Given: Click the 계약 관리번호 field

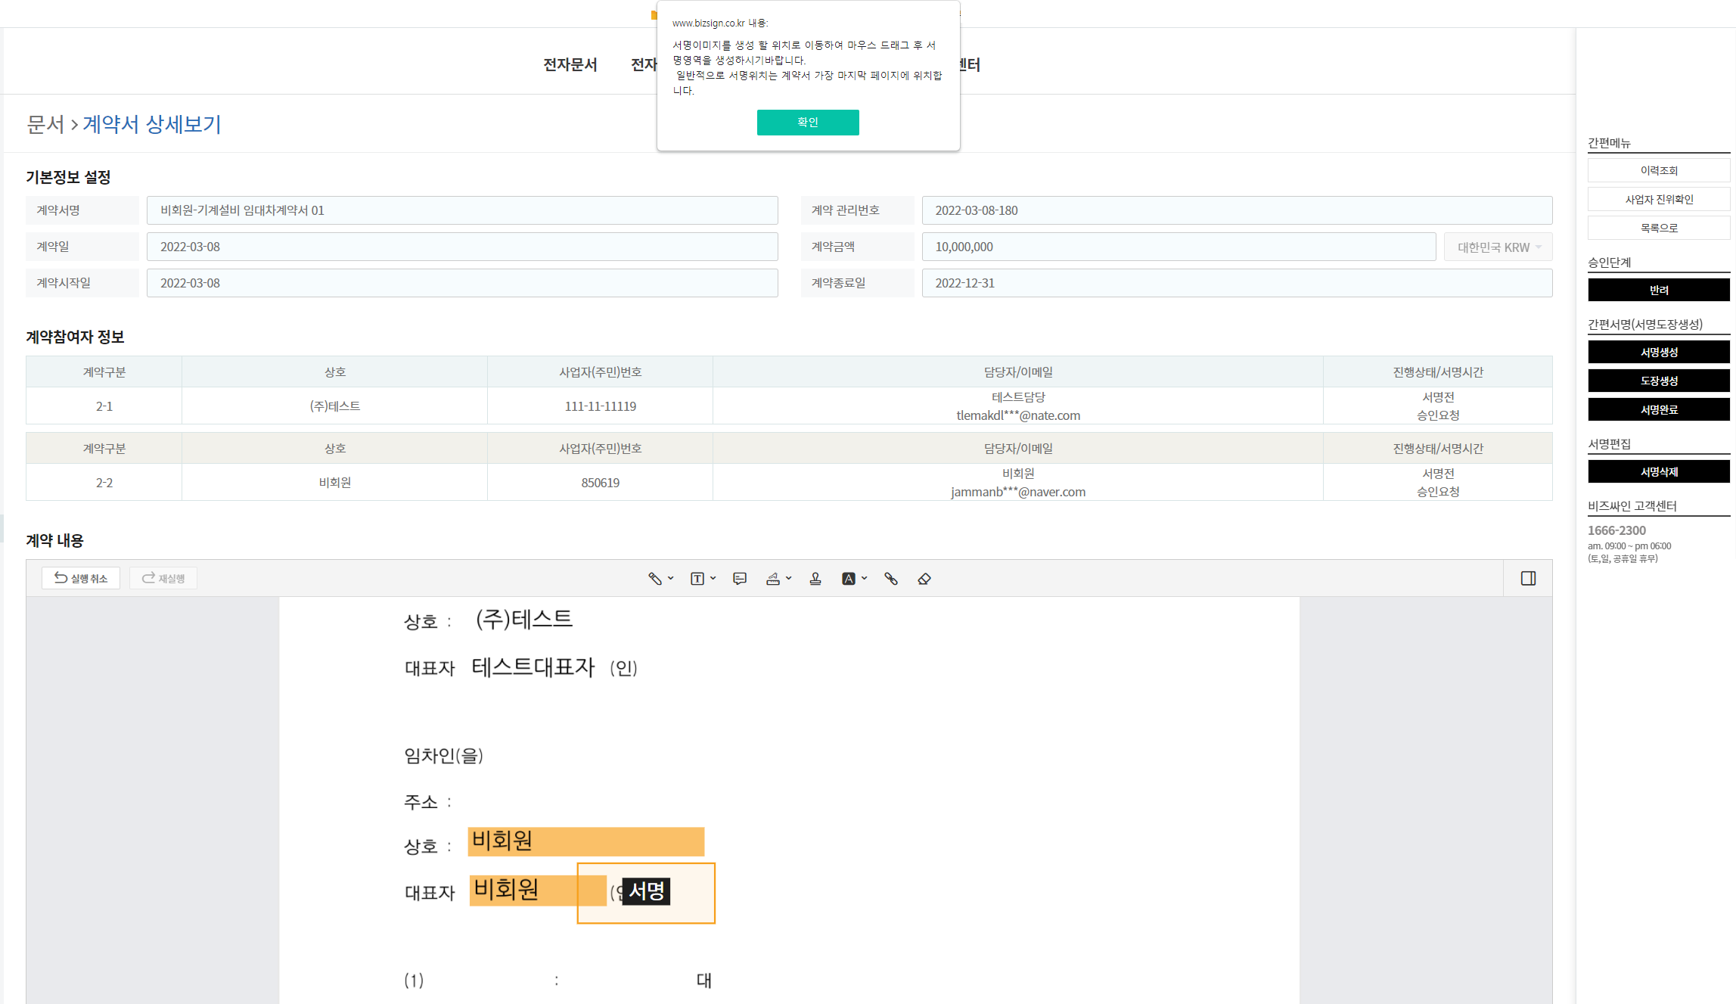Looking at the screenshot, I should pos(1237,210).
